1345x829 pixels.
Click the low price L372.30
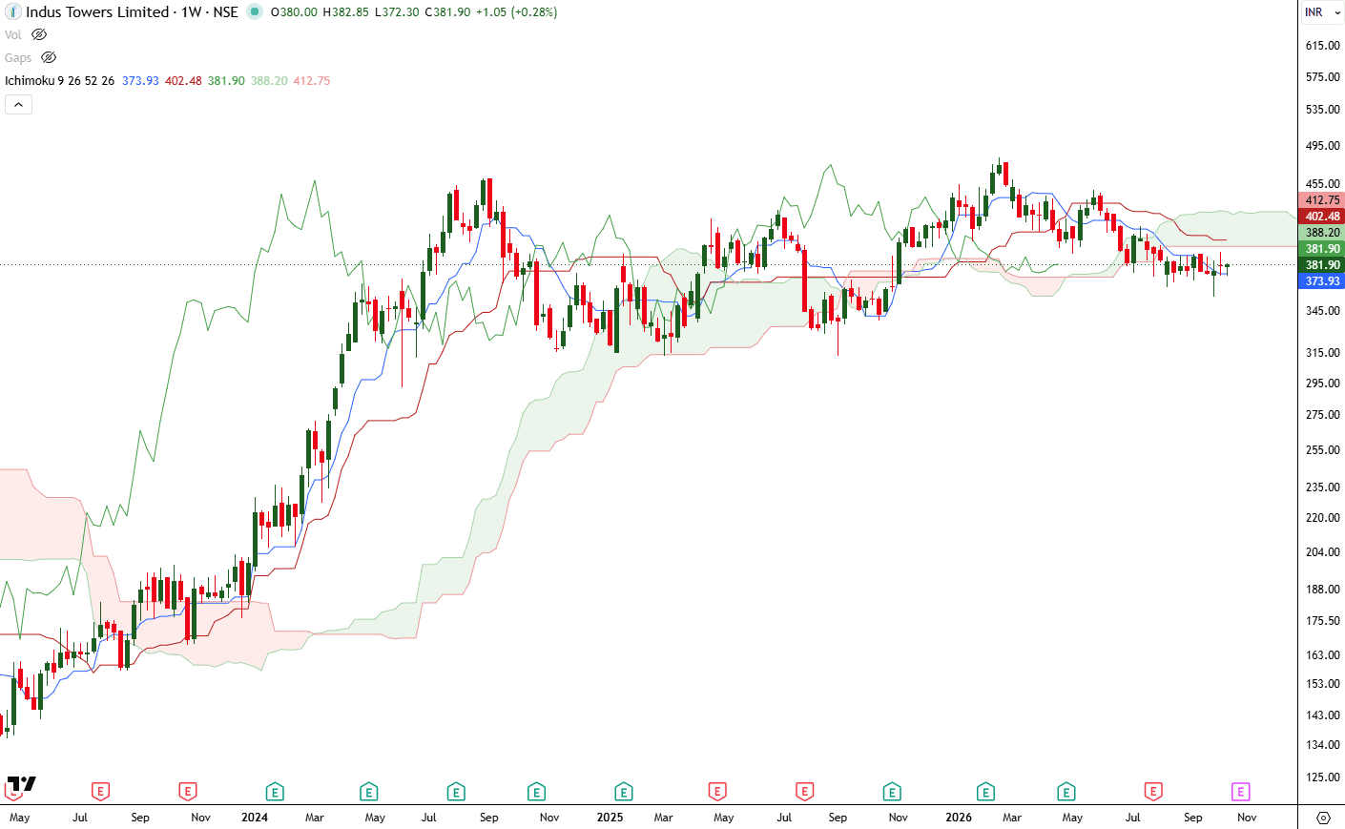(397, 12)
